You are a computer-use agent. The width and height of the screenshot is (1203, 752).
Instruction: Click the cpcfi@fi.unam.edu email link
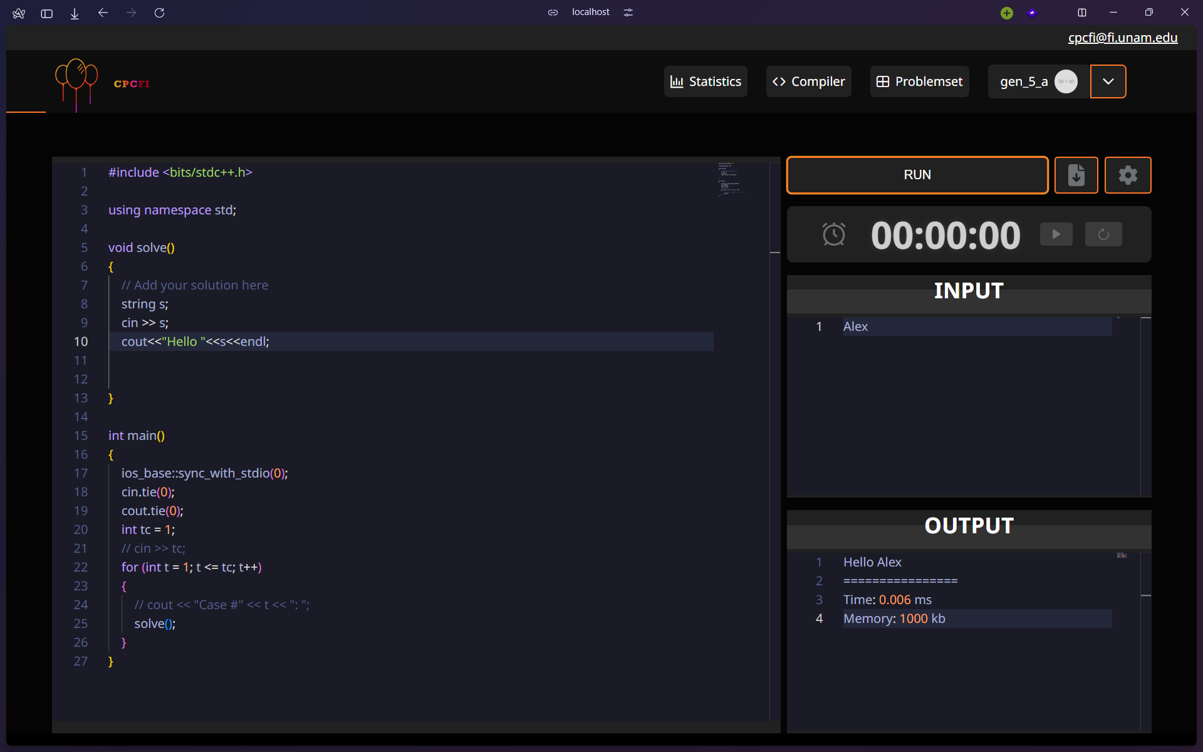pyautogui.click(x=1122, y=38)
